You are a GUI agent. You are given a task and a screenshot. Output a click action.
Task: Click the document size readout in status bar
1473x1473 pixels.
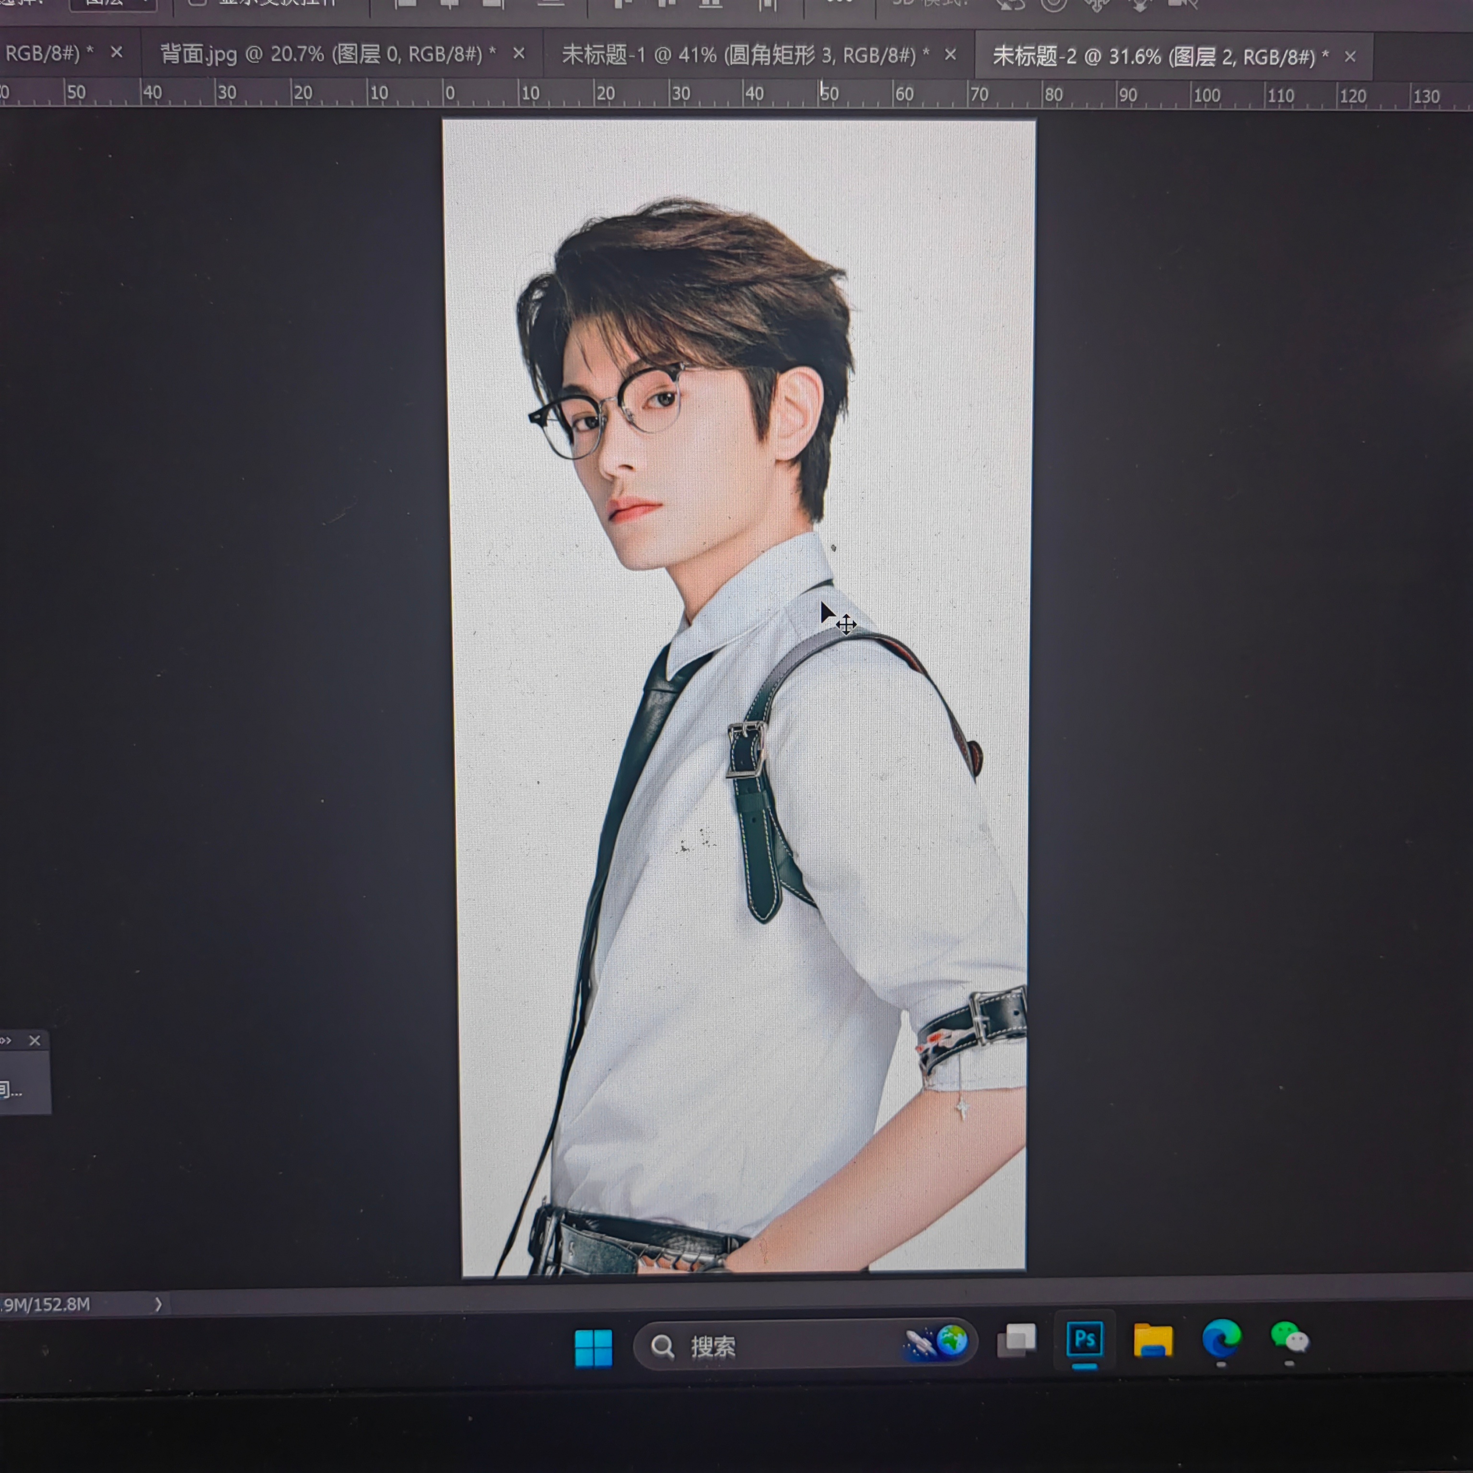[x=46, y=1305]
